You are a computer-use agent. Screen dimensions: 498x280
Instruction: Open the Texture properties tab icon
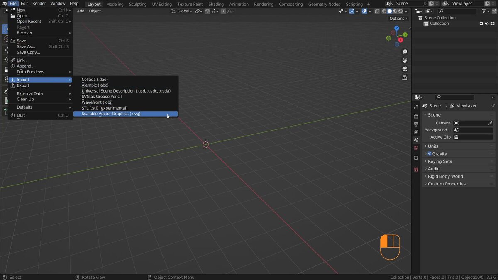[416, 169]
